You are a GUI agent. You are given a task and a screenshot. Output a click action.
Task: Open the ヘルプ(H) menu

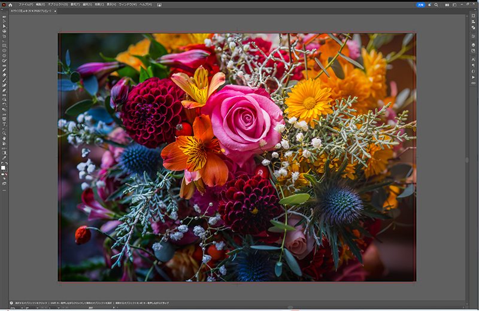click(145, 5)
